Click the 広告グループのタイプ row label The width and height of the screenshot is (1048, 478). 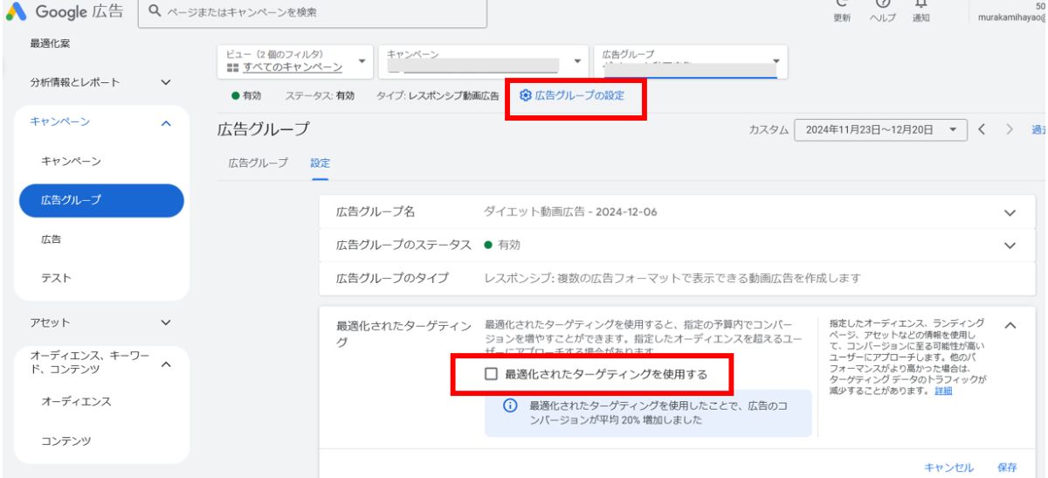tap(392, 278)
